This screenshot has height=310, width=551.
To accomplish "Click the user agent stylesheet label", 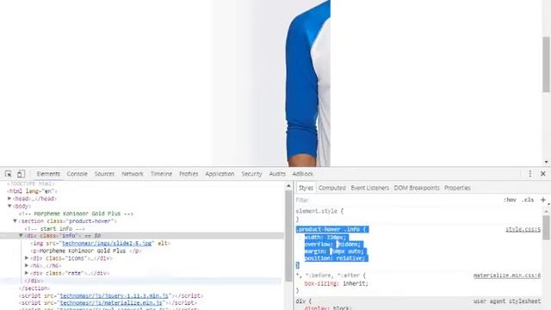I will point(507,301).
